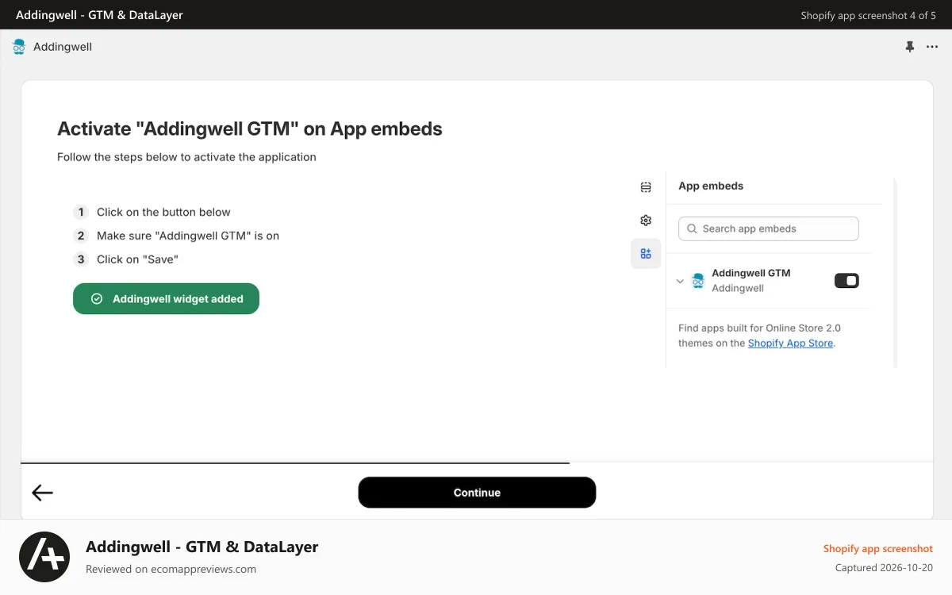
Task: Click the "Addingwell" name in app header
Action: pos(63,47)
